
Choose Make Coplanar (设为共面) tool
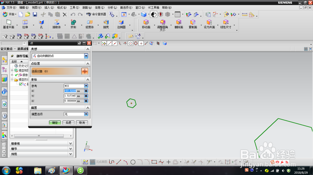click(209, 24)
